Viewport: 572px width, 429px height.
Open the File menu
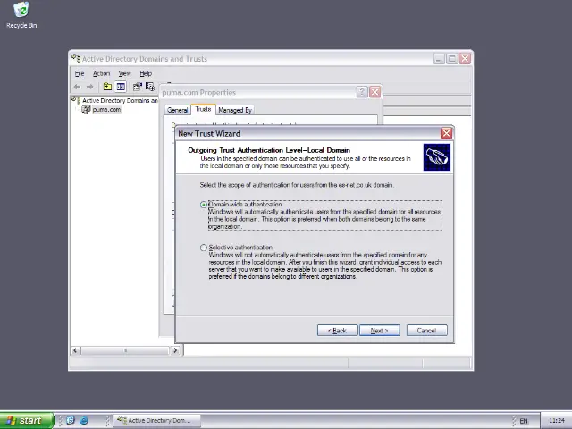click(80, 73)
